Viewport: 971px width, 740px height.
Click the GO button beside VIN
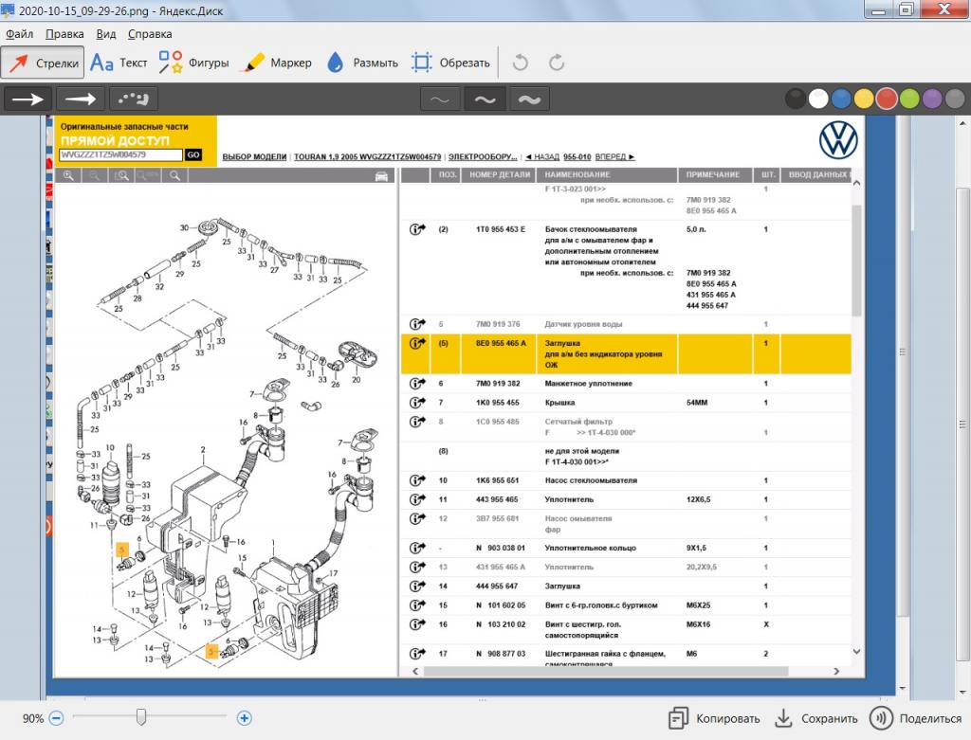pyautogui.click(x=193, y=154)
